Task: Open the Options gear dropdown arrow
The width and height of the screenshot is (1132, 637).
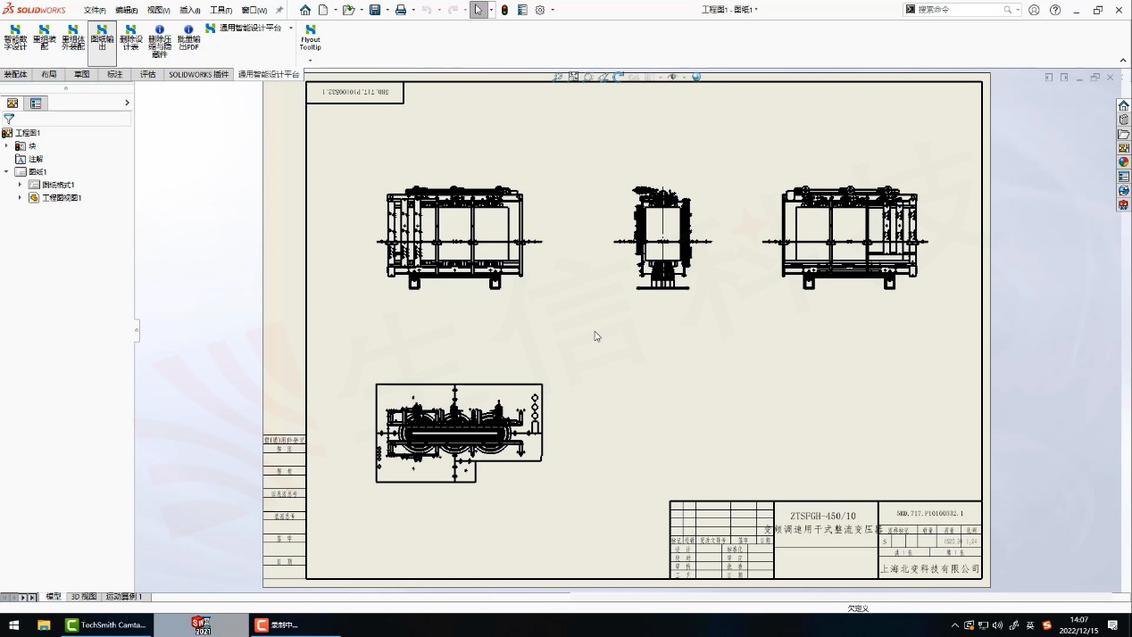Action: (x=552, y=10)
